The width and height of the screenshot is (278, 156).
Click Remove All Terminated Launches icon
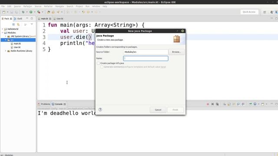point(217,104)
